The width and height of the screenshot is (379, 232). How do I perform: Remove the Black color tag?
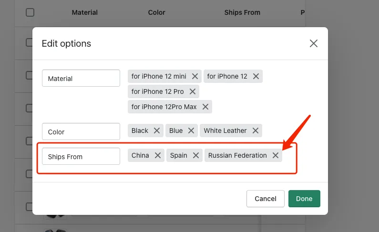(157, 131)
